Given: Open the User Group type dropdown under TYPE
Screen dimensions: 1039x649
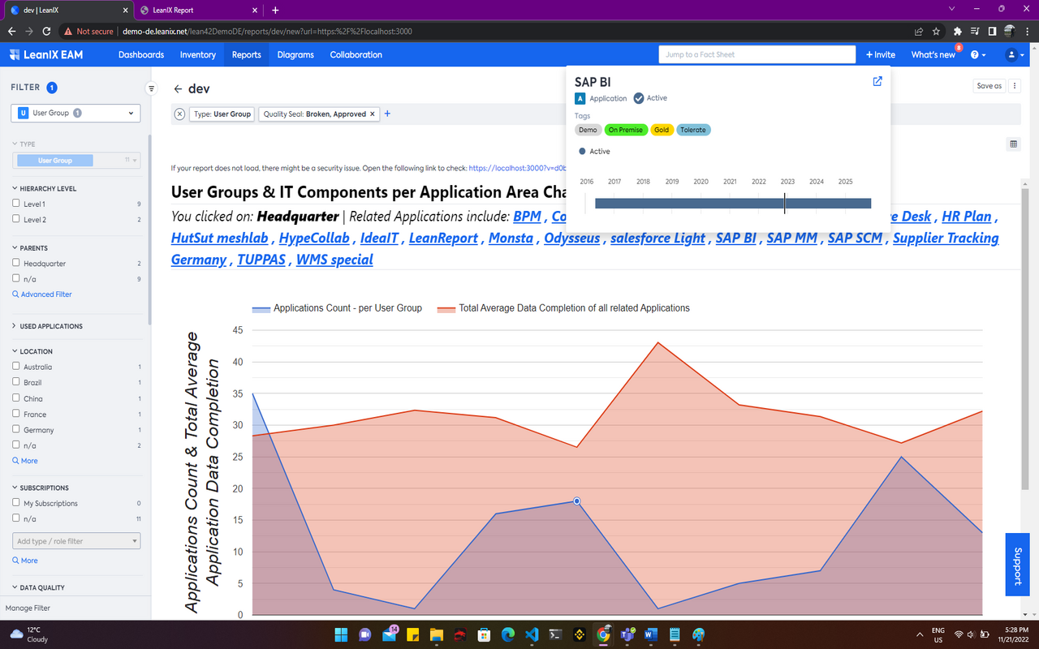Looking at the screenshot, I should click(x=76, y=161).
